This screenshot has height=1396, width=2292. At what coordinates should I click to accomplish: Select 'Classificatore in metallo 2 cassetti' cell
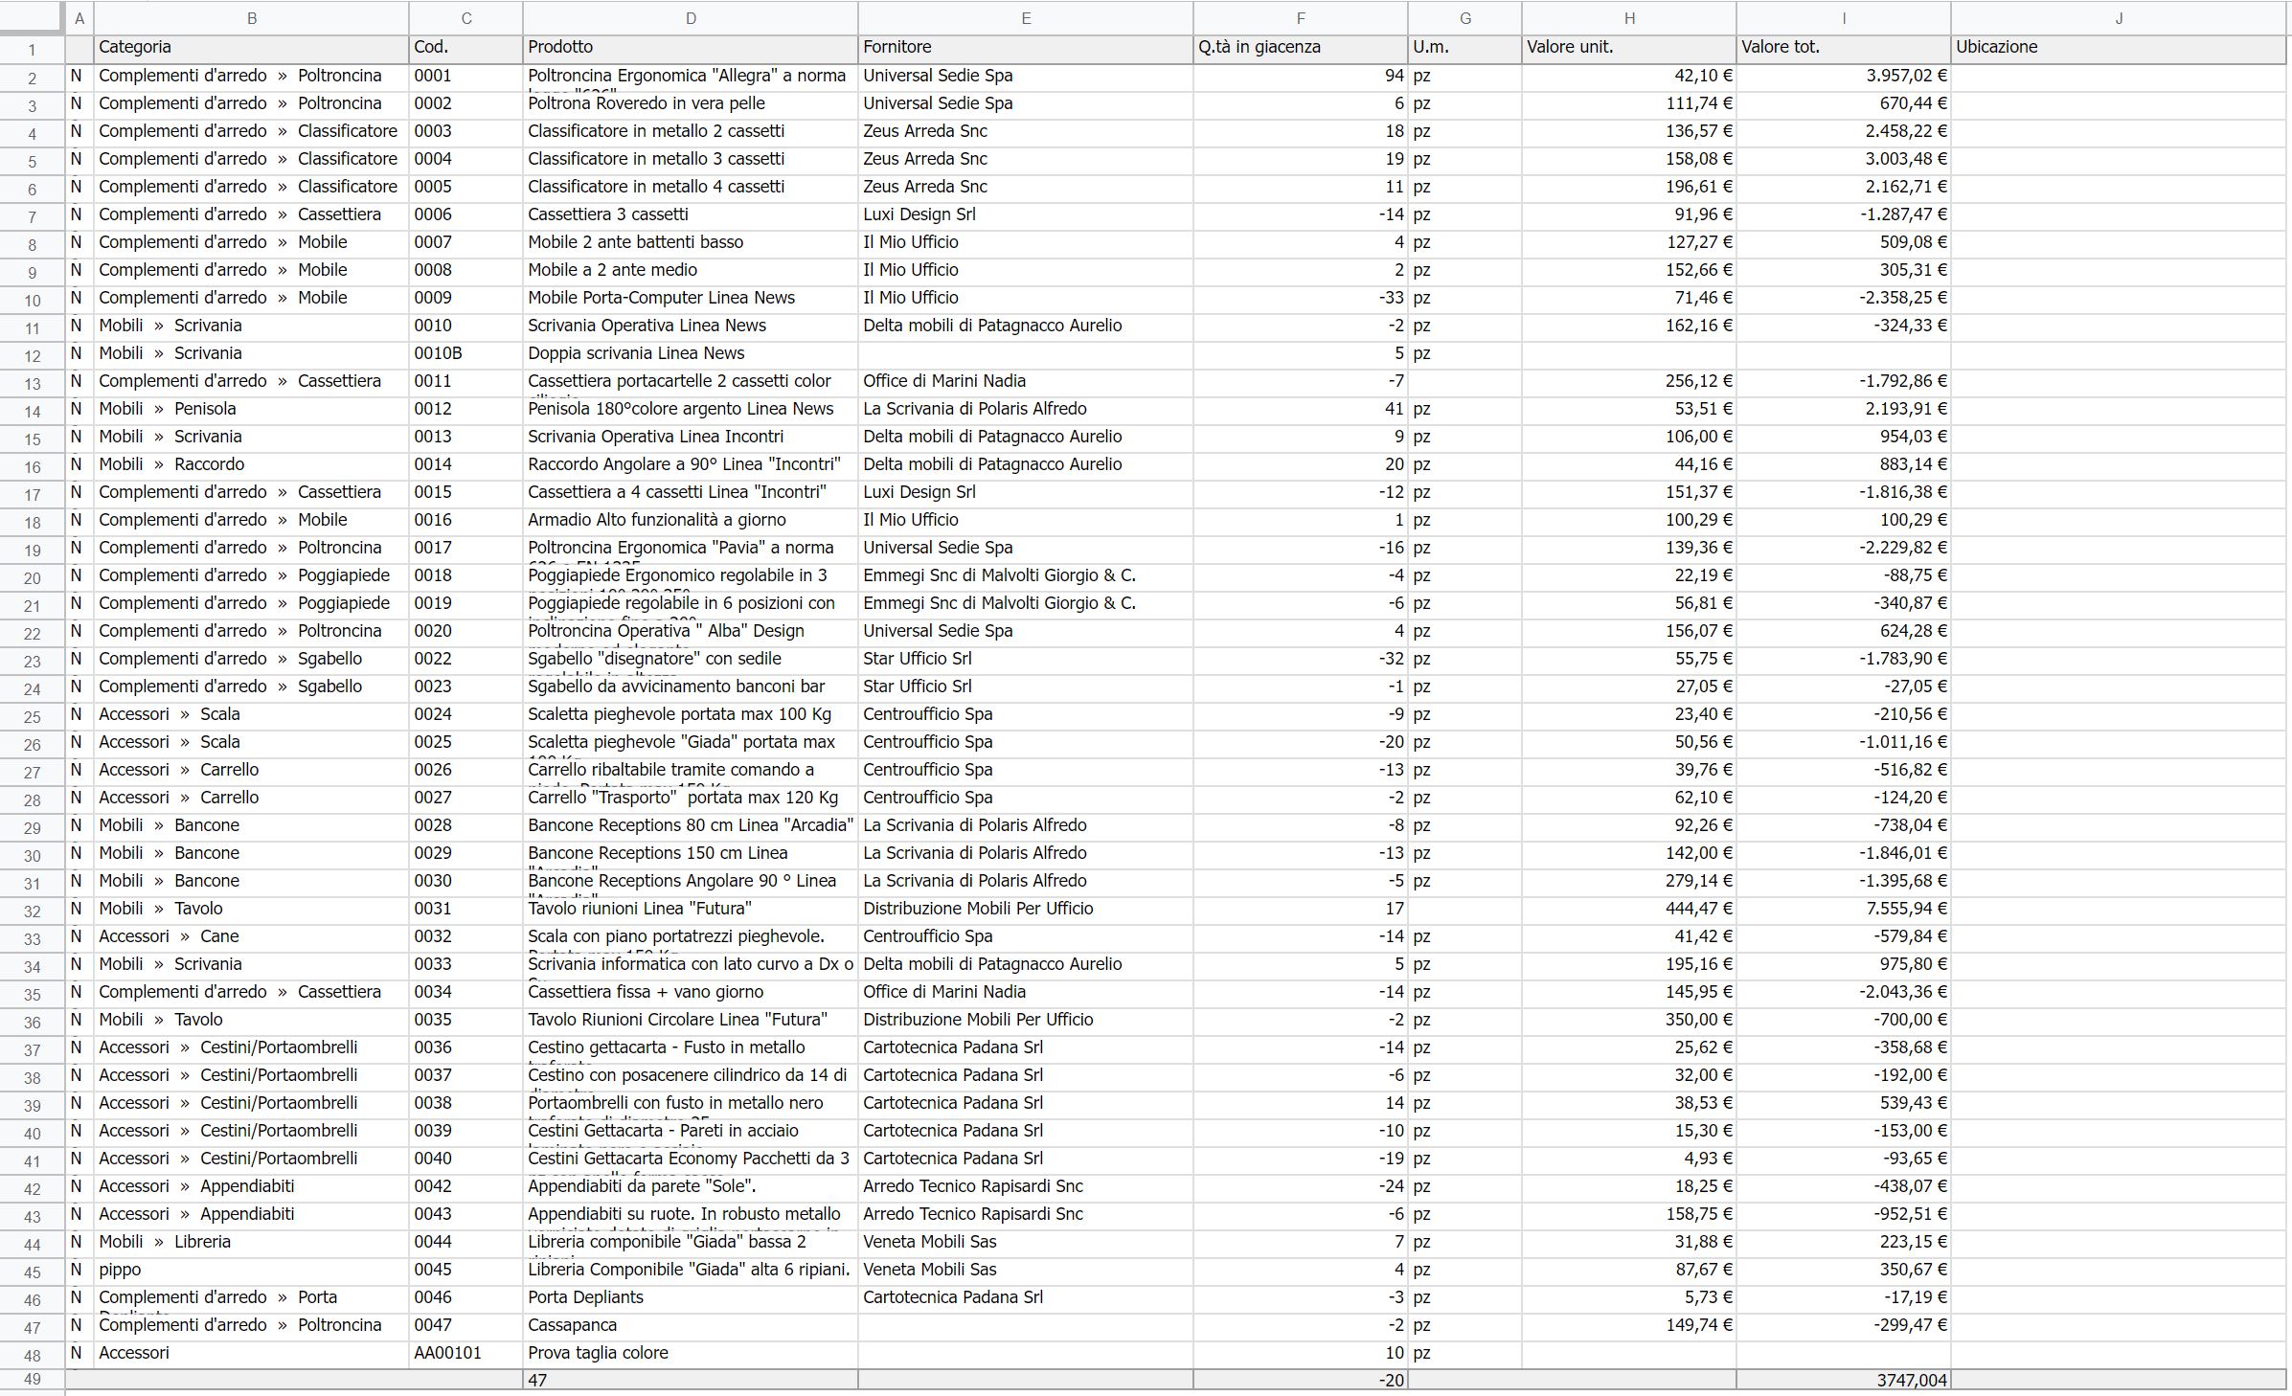691,132
